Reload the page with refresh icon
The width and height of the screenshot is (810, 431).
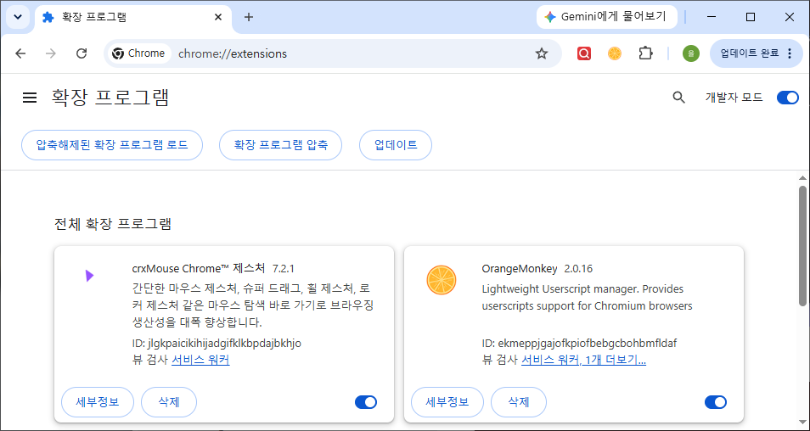(x=82, y=53)
